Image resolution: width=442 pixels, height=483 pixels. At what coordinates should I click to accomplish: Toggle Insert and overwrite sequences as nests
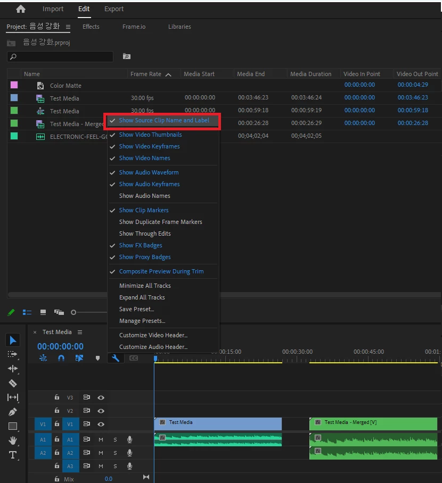pos(43,358)
